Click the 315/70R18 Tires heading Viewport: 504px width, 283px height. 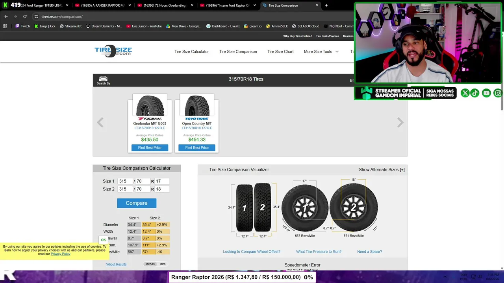pyautogui.click(x=246, y=79)
